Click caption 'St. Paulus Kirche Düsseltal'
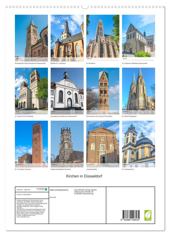This screenshot has width=170, height=236. [24, 116]
